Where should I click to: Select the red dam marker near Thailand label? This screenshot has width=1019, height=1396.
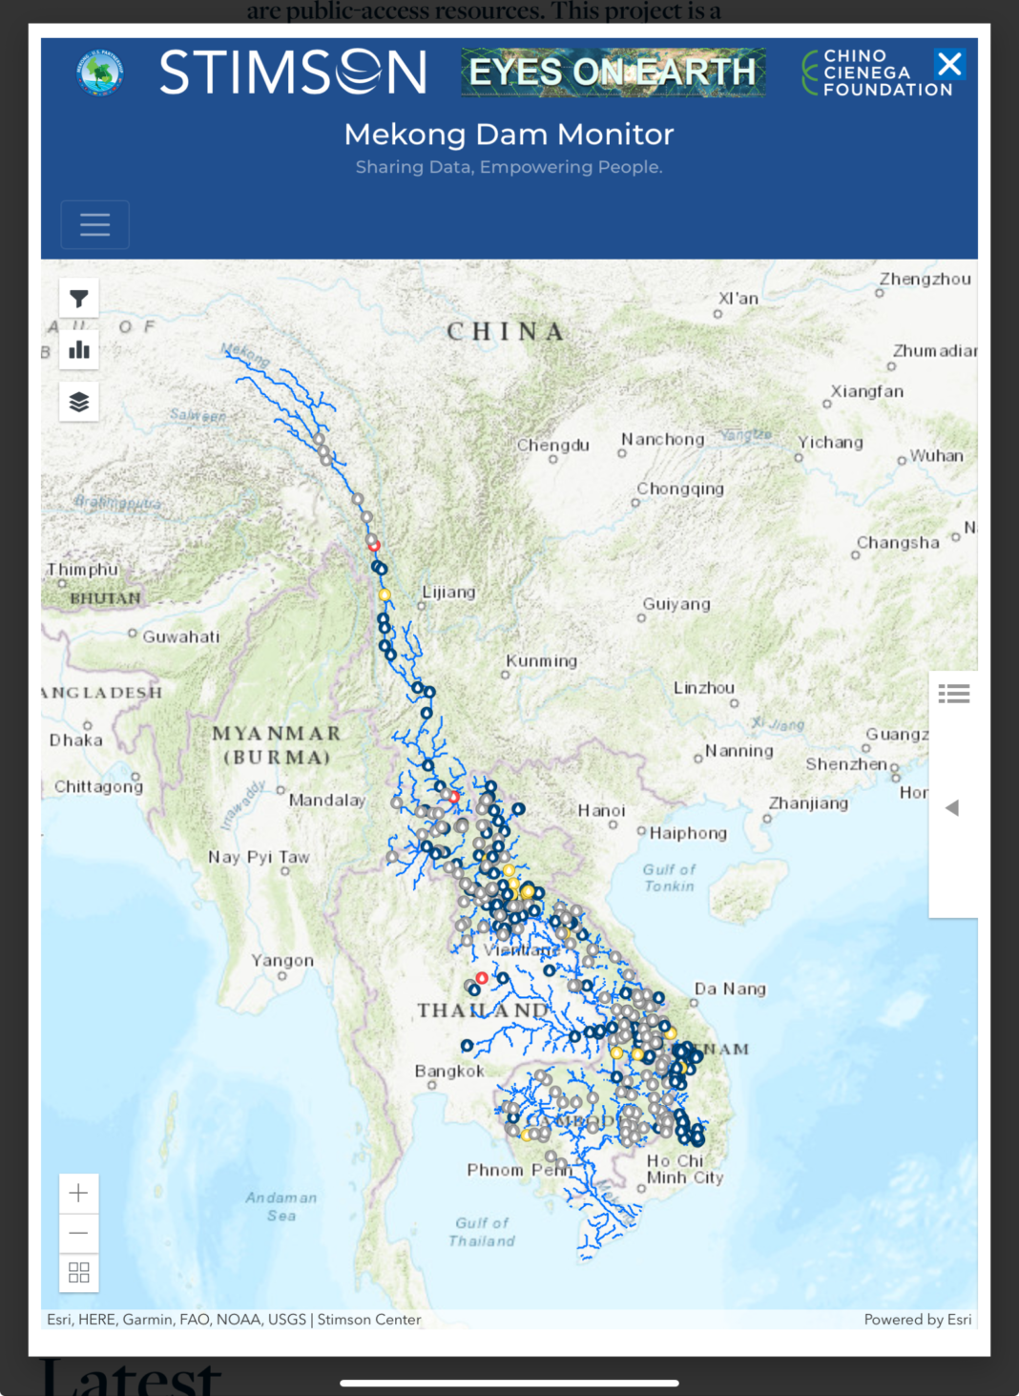(x=482, y=978)
